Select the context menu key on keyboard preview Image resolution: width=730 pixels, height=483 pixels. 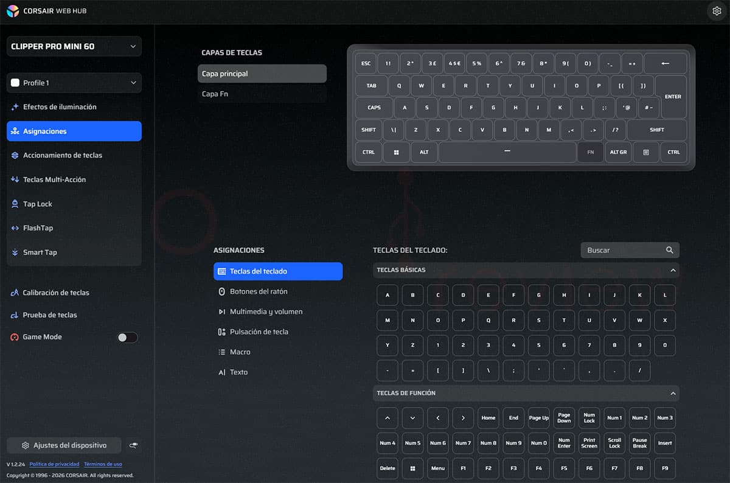pos(646,152)
